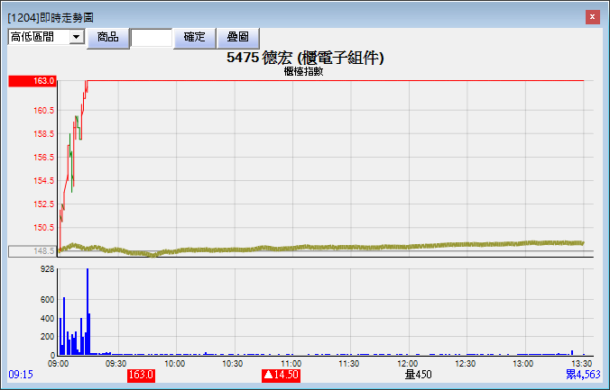The height and width of the screenshot is (390, 610).
Task: Click the red 163.0 status price
Action: (142, 375)
